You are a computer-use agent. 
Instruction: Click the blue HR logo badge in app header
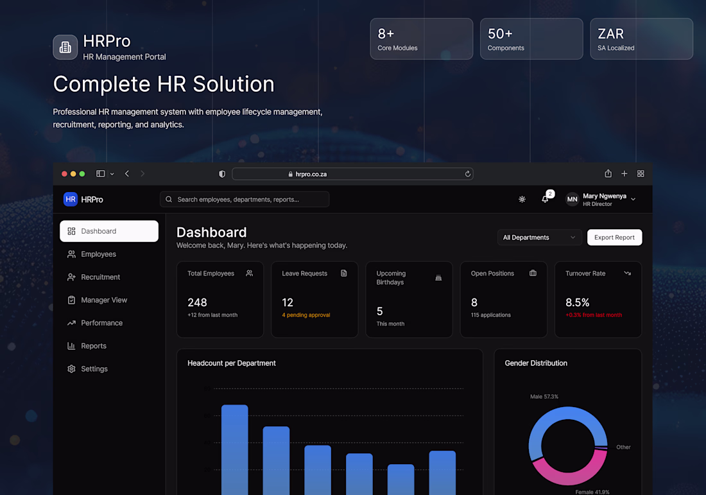point(71,199)
